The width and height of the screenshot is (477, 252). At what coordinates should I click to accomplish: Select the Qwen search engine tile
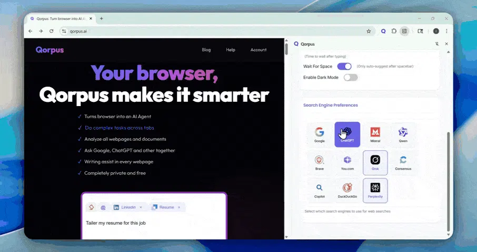point(403,134)
